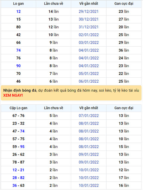Click date 05/01/2022 in row 70
Image resolution: width=143 pixels, height=190 pixels.
[88, 73]
